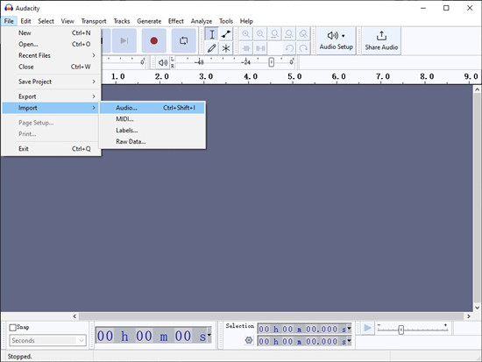Image resolution: width=482 pixels, height=362 pixels.
Task: Click Fit Project to Width icon
Action: [x=289, y=34]
